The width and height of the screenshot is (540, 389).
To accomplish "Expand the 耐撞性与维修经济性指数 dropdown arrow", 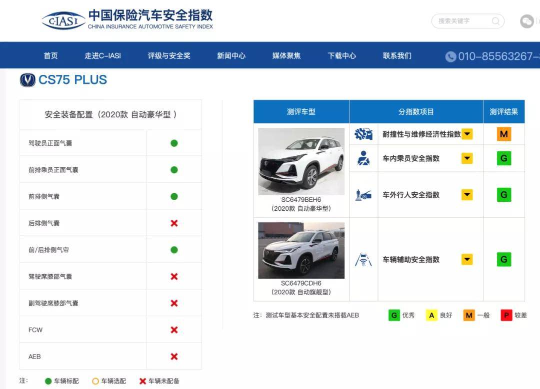I will click(x=467, y=134).
